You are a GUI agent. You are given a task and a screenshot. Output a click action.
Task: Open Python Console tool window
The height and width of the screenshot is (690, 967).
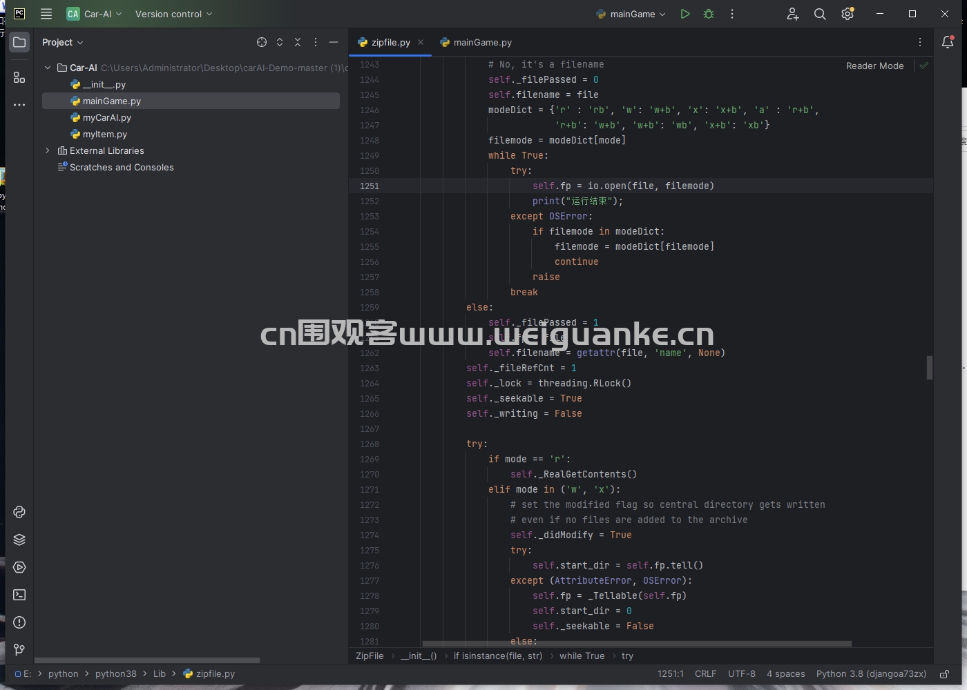click(19, 512)
